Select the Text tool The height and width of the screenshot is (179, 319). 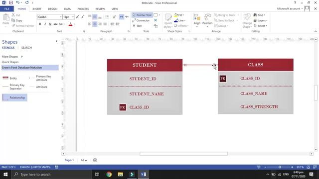pyautogui.click(x=138, y=26)
